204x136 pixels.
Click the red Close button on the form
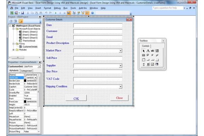point(119,98)
